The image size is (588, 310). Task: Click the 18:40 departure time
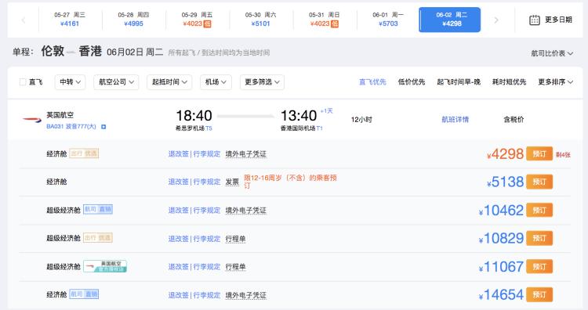tap(194, 115)
